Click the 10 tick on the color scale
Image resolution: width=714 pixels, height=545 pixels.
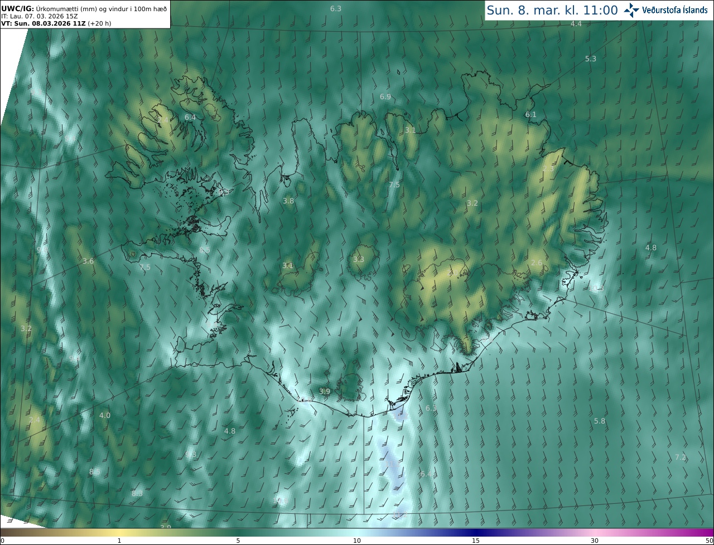coord(357,541)
